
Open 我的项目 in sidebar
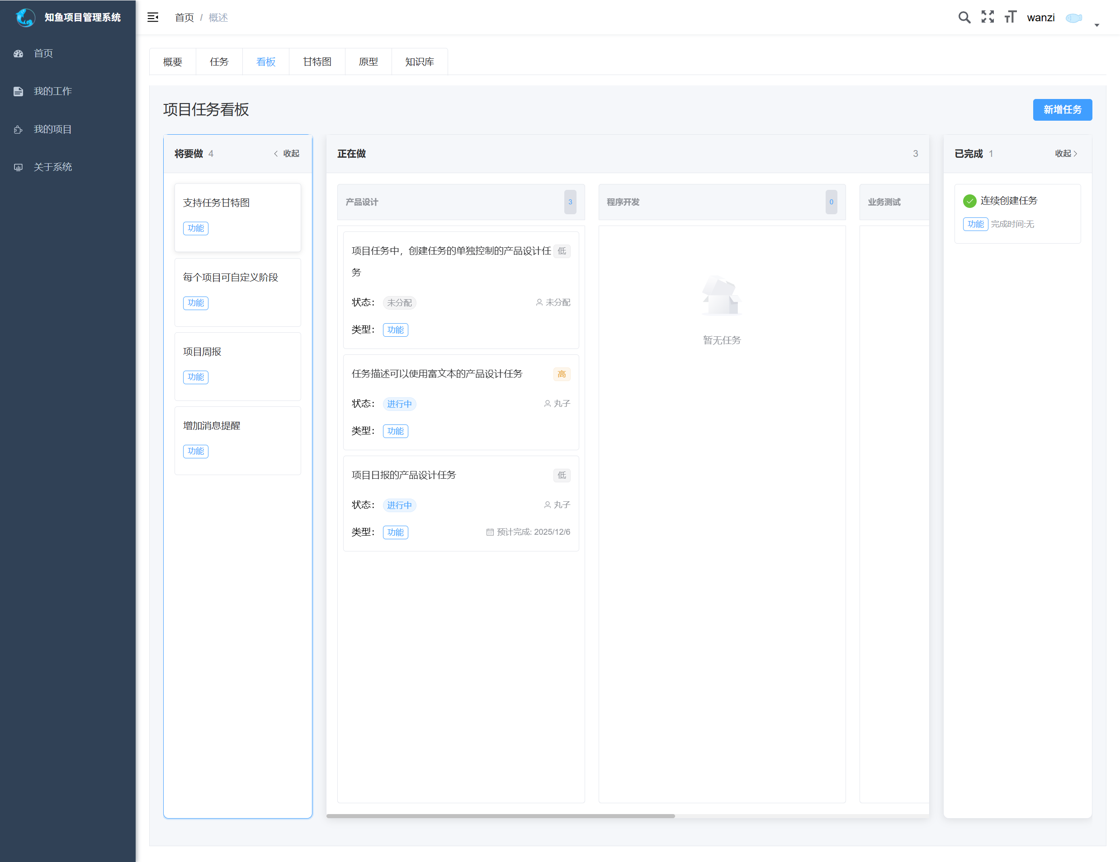coord(52,129)
